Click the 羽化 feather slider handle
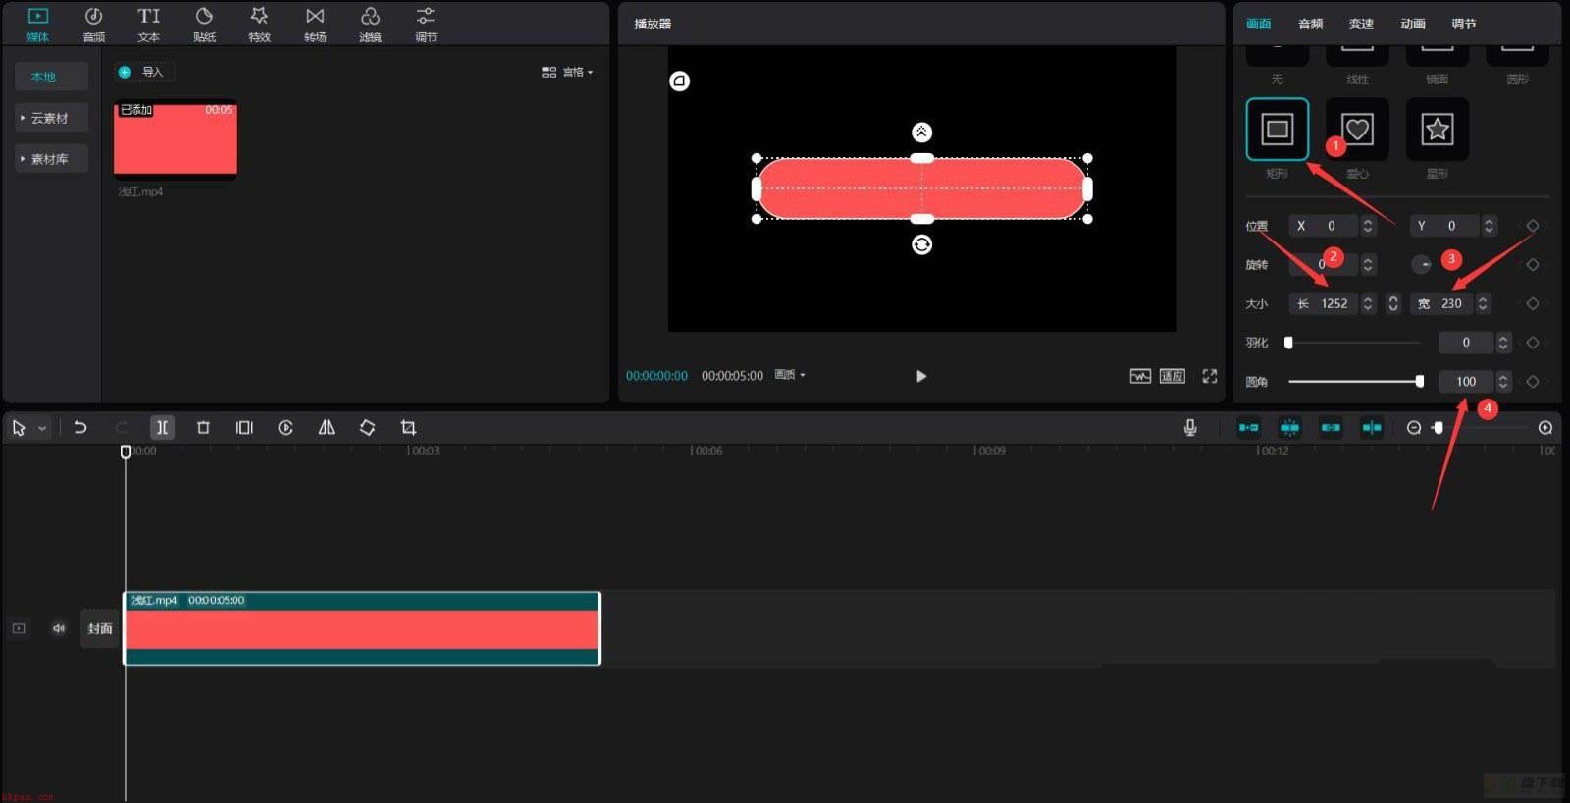Viewport: 1570px width, 803px height. pos(1288,343)
